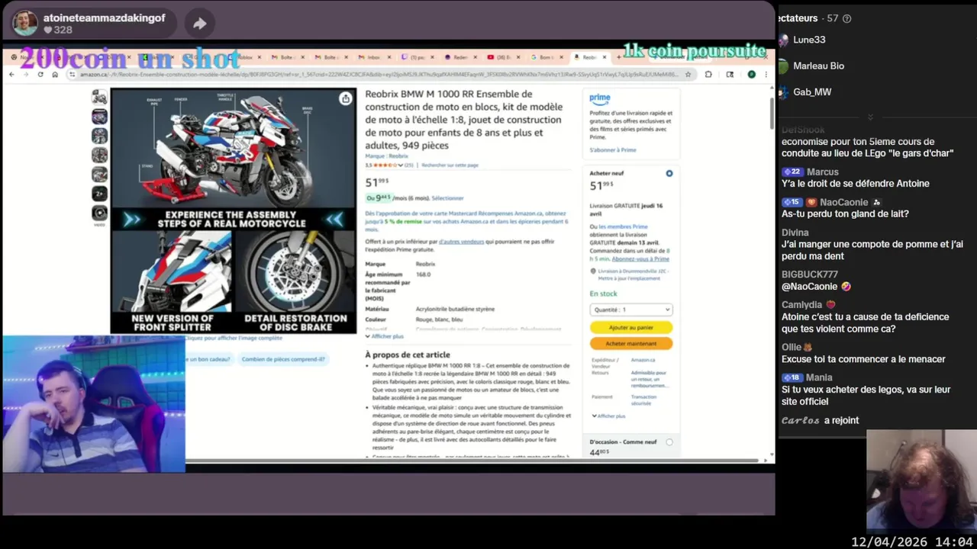This screenshot has width=977, height=549.
Task: Click Marcus username in chat
Action: [822, 172]
